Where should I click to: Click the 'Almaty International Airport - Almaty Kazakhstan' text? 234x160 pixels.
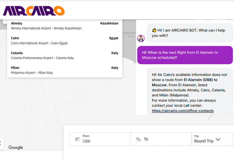pyautogui.click(x=46, y=28)
